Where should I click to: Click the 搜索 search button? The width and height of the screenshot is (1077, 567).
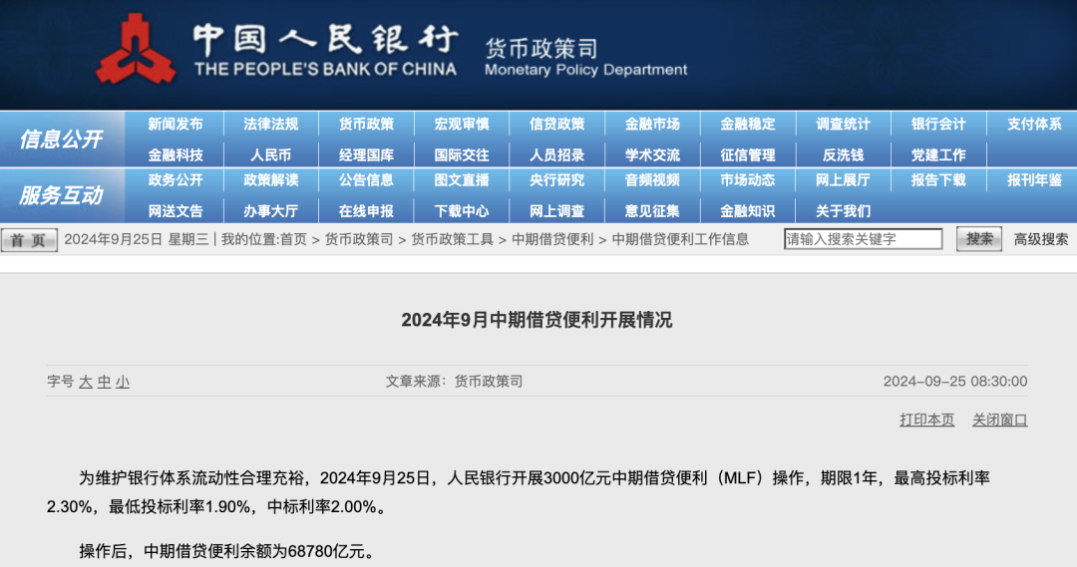(978, 239)
